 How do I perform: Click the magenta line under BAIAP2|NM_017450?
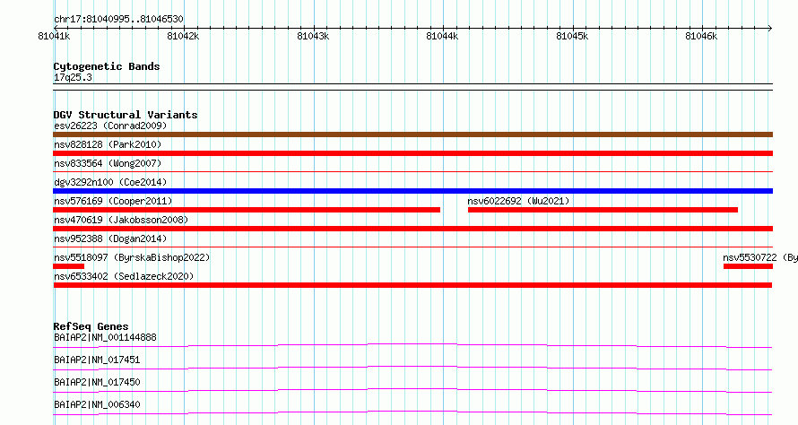[412, 390]
